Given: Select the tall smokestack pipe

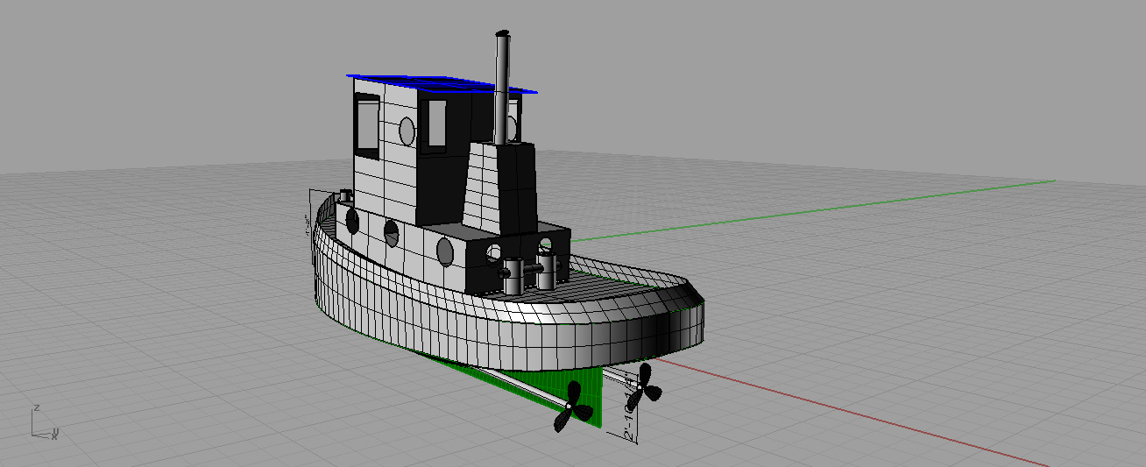Looking at the screenshot, I should [x=502, y=88].
